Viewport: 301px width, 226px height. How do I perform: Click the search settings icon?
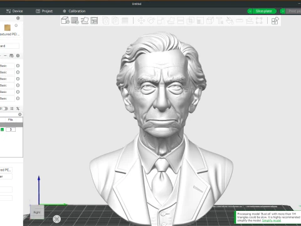click(20, 114)
